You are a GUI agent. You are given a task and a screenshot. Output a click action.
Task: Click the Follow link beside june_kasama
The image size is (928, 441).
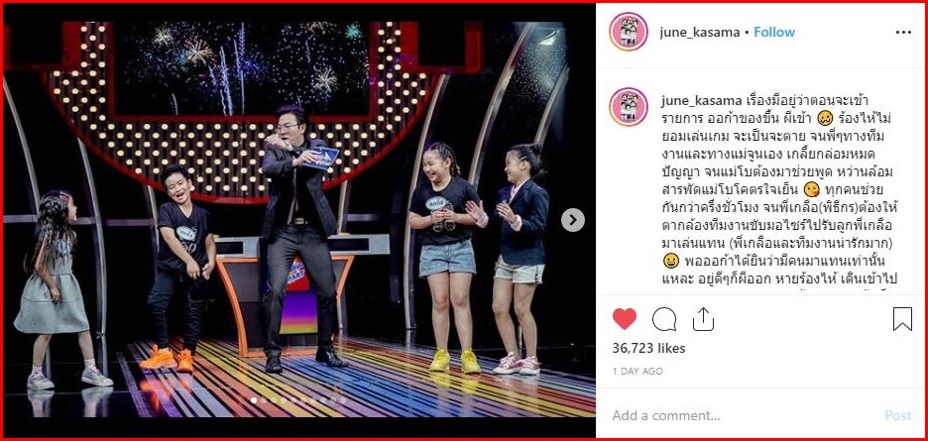pos(774,32)
